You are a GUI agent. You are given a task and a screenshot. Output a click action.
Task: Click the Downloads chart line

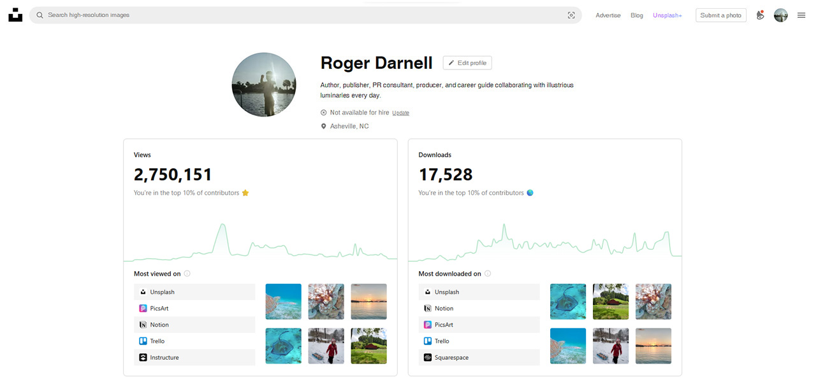(x=545, y=244)
